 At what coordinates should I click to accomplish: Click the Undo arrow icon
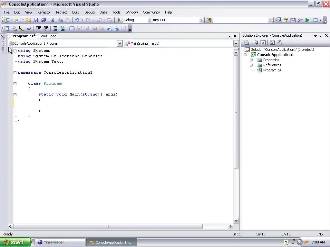point(77,20)
